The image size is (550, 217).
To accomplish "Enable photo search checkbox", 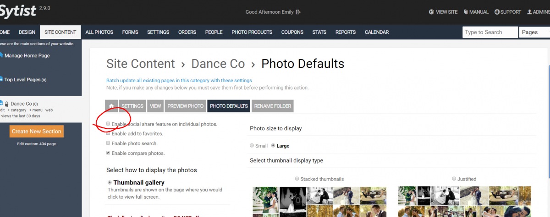I will point(108,143).
